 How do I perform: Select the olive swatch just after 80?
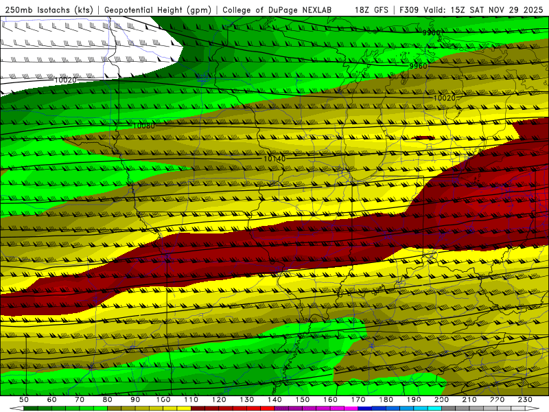tap(115, 409)
